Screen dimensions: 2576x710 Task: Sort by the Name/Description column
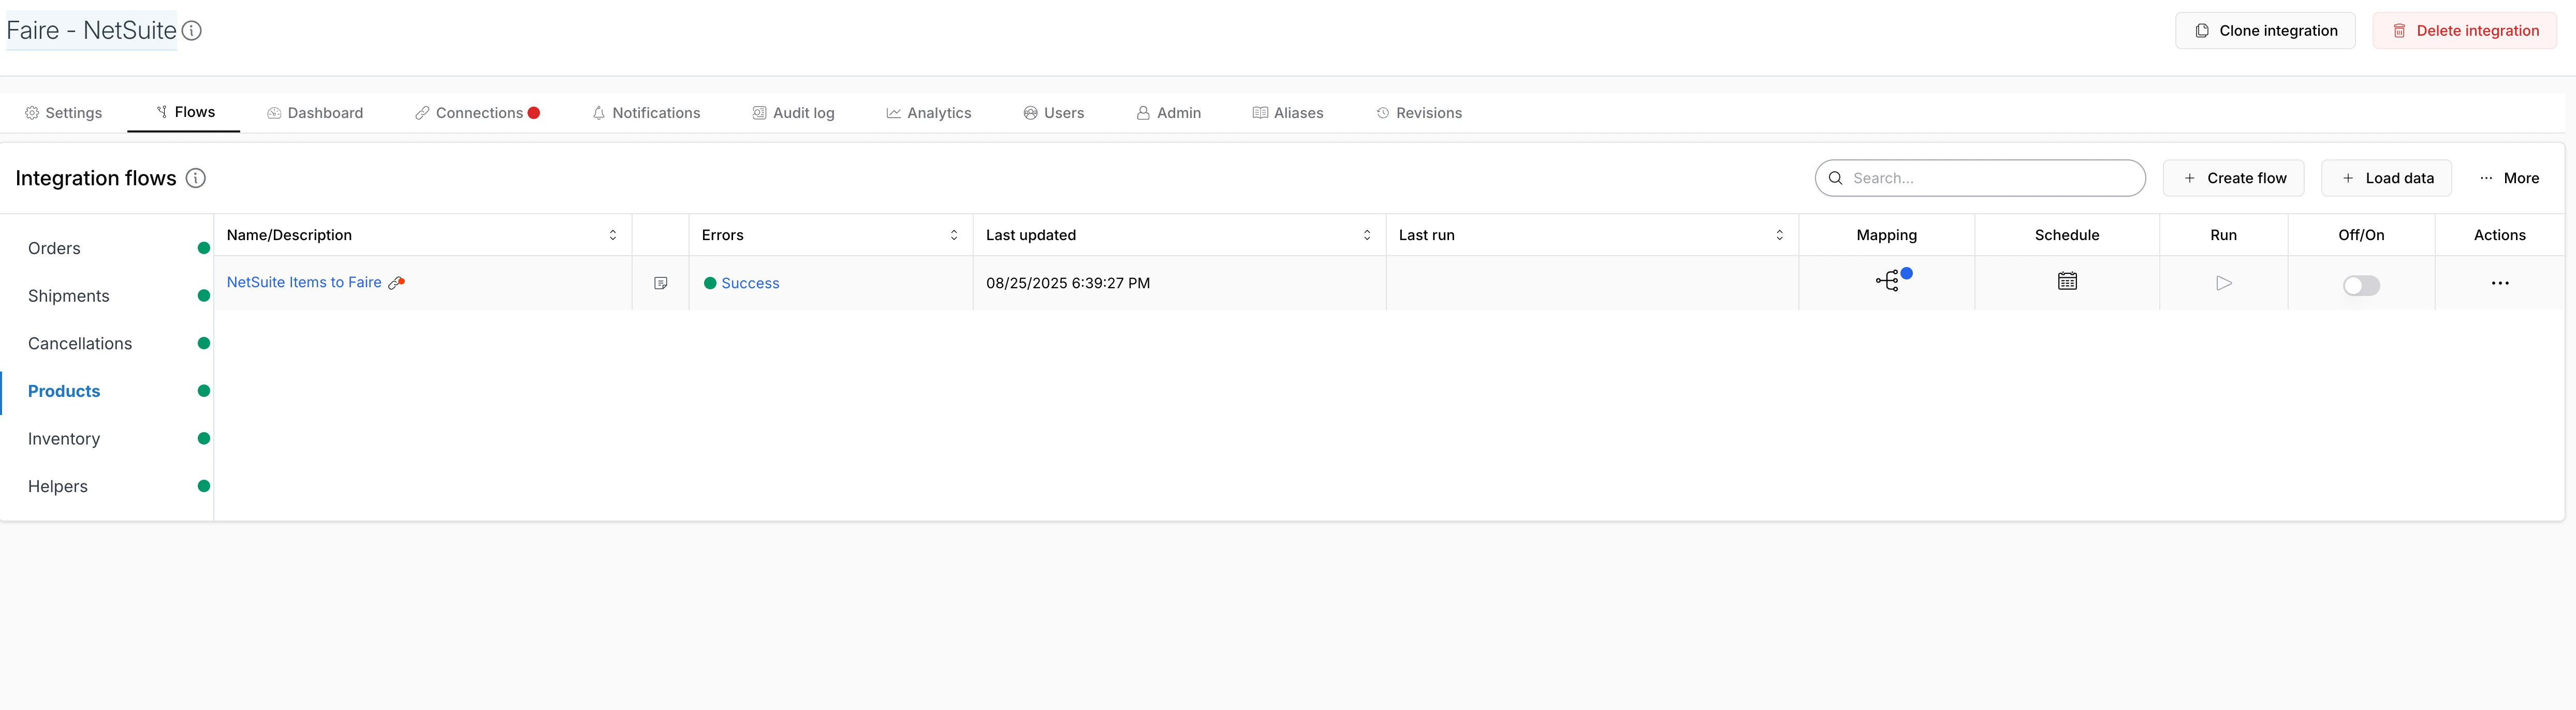coord(613,235)
